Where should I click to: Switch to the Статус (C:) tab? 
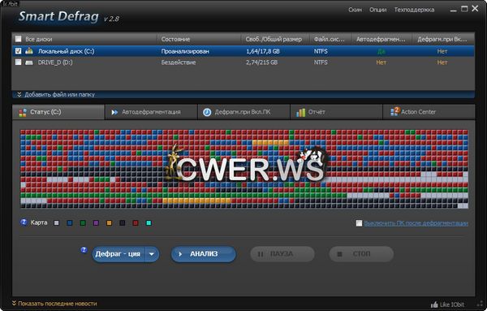[58, 112]
